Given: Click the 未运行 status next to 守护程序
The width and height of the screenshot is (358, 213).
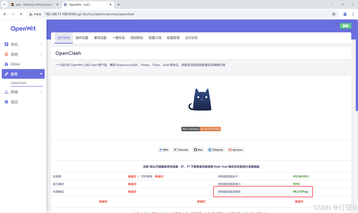Looking at the screenshot, I should point(159,177).
